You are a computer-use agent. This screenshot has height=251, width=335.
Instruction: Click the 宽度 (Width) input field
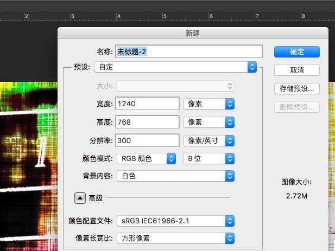147,104
